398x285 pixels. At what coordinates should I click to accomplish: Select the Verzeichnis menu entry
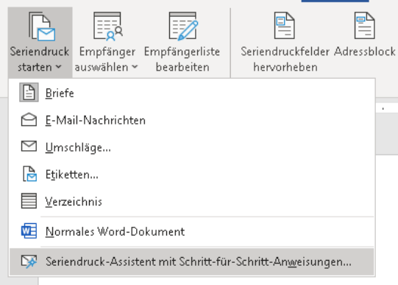pyautogui.click(x=192, y=201)
